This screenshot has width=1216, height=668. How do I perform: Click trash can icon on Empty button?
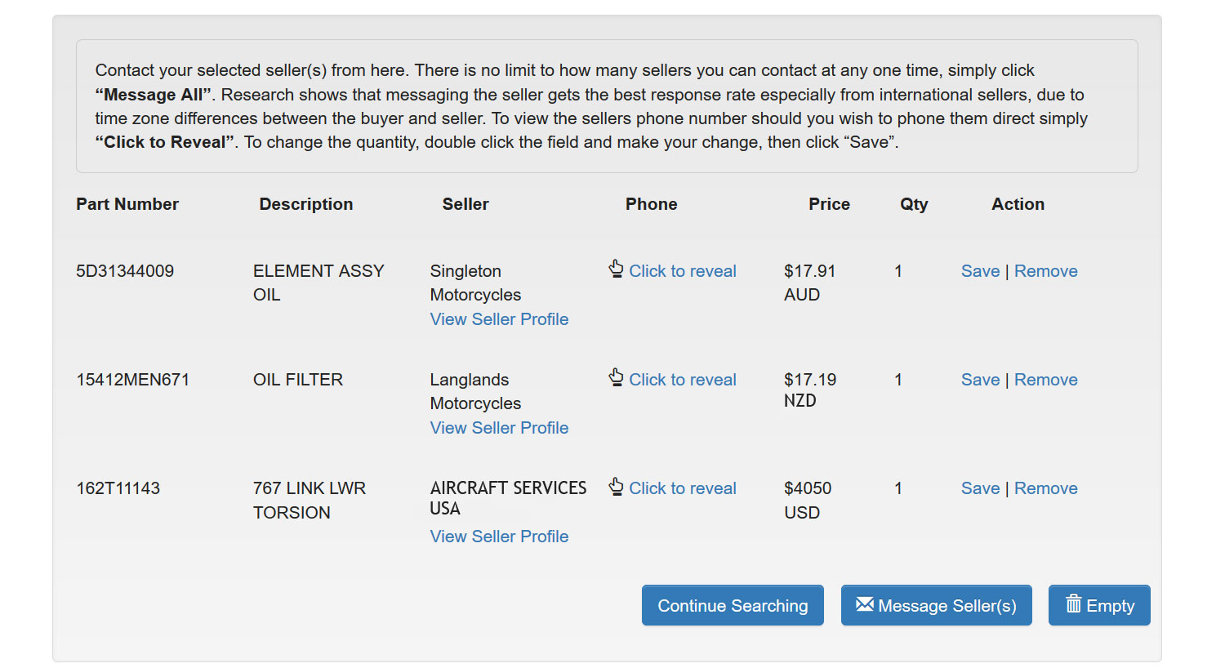(1073, 603)
